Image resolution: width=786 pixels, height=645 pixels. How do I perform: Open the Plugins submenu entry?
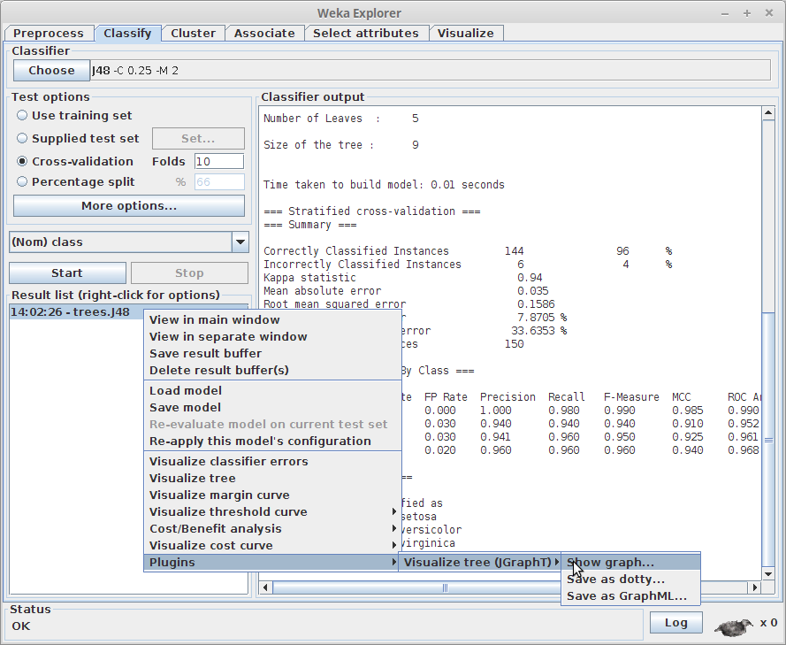coord(272,562)
